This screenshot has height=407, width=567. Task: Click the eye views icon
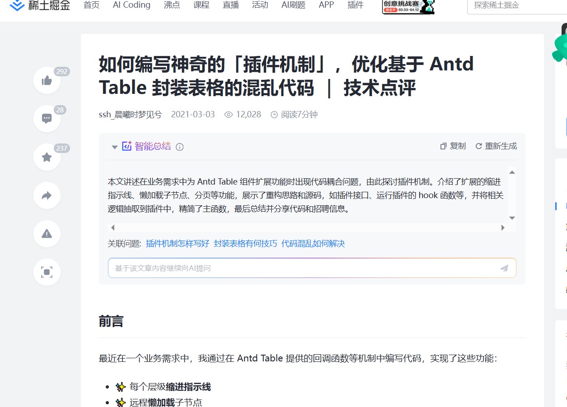pos(229,115)
